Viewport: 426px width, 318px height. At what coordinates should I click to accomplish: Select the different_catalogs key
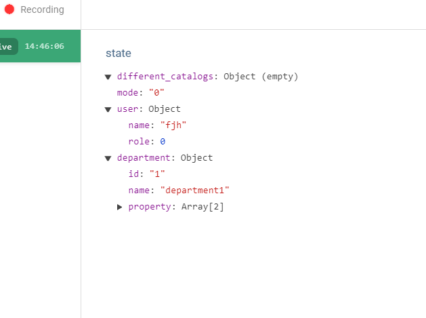[x=165, y=77]
